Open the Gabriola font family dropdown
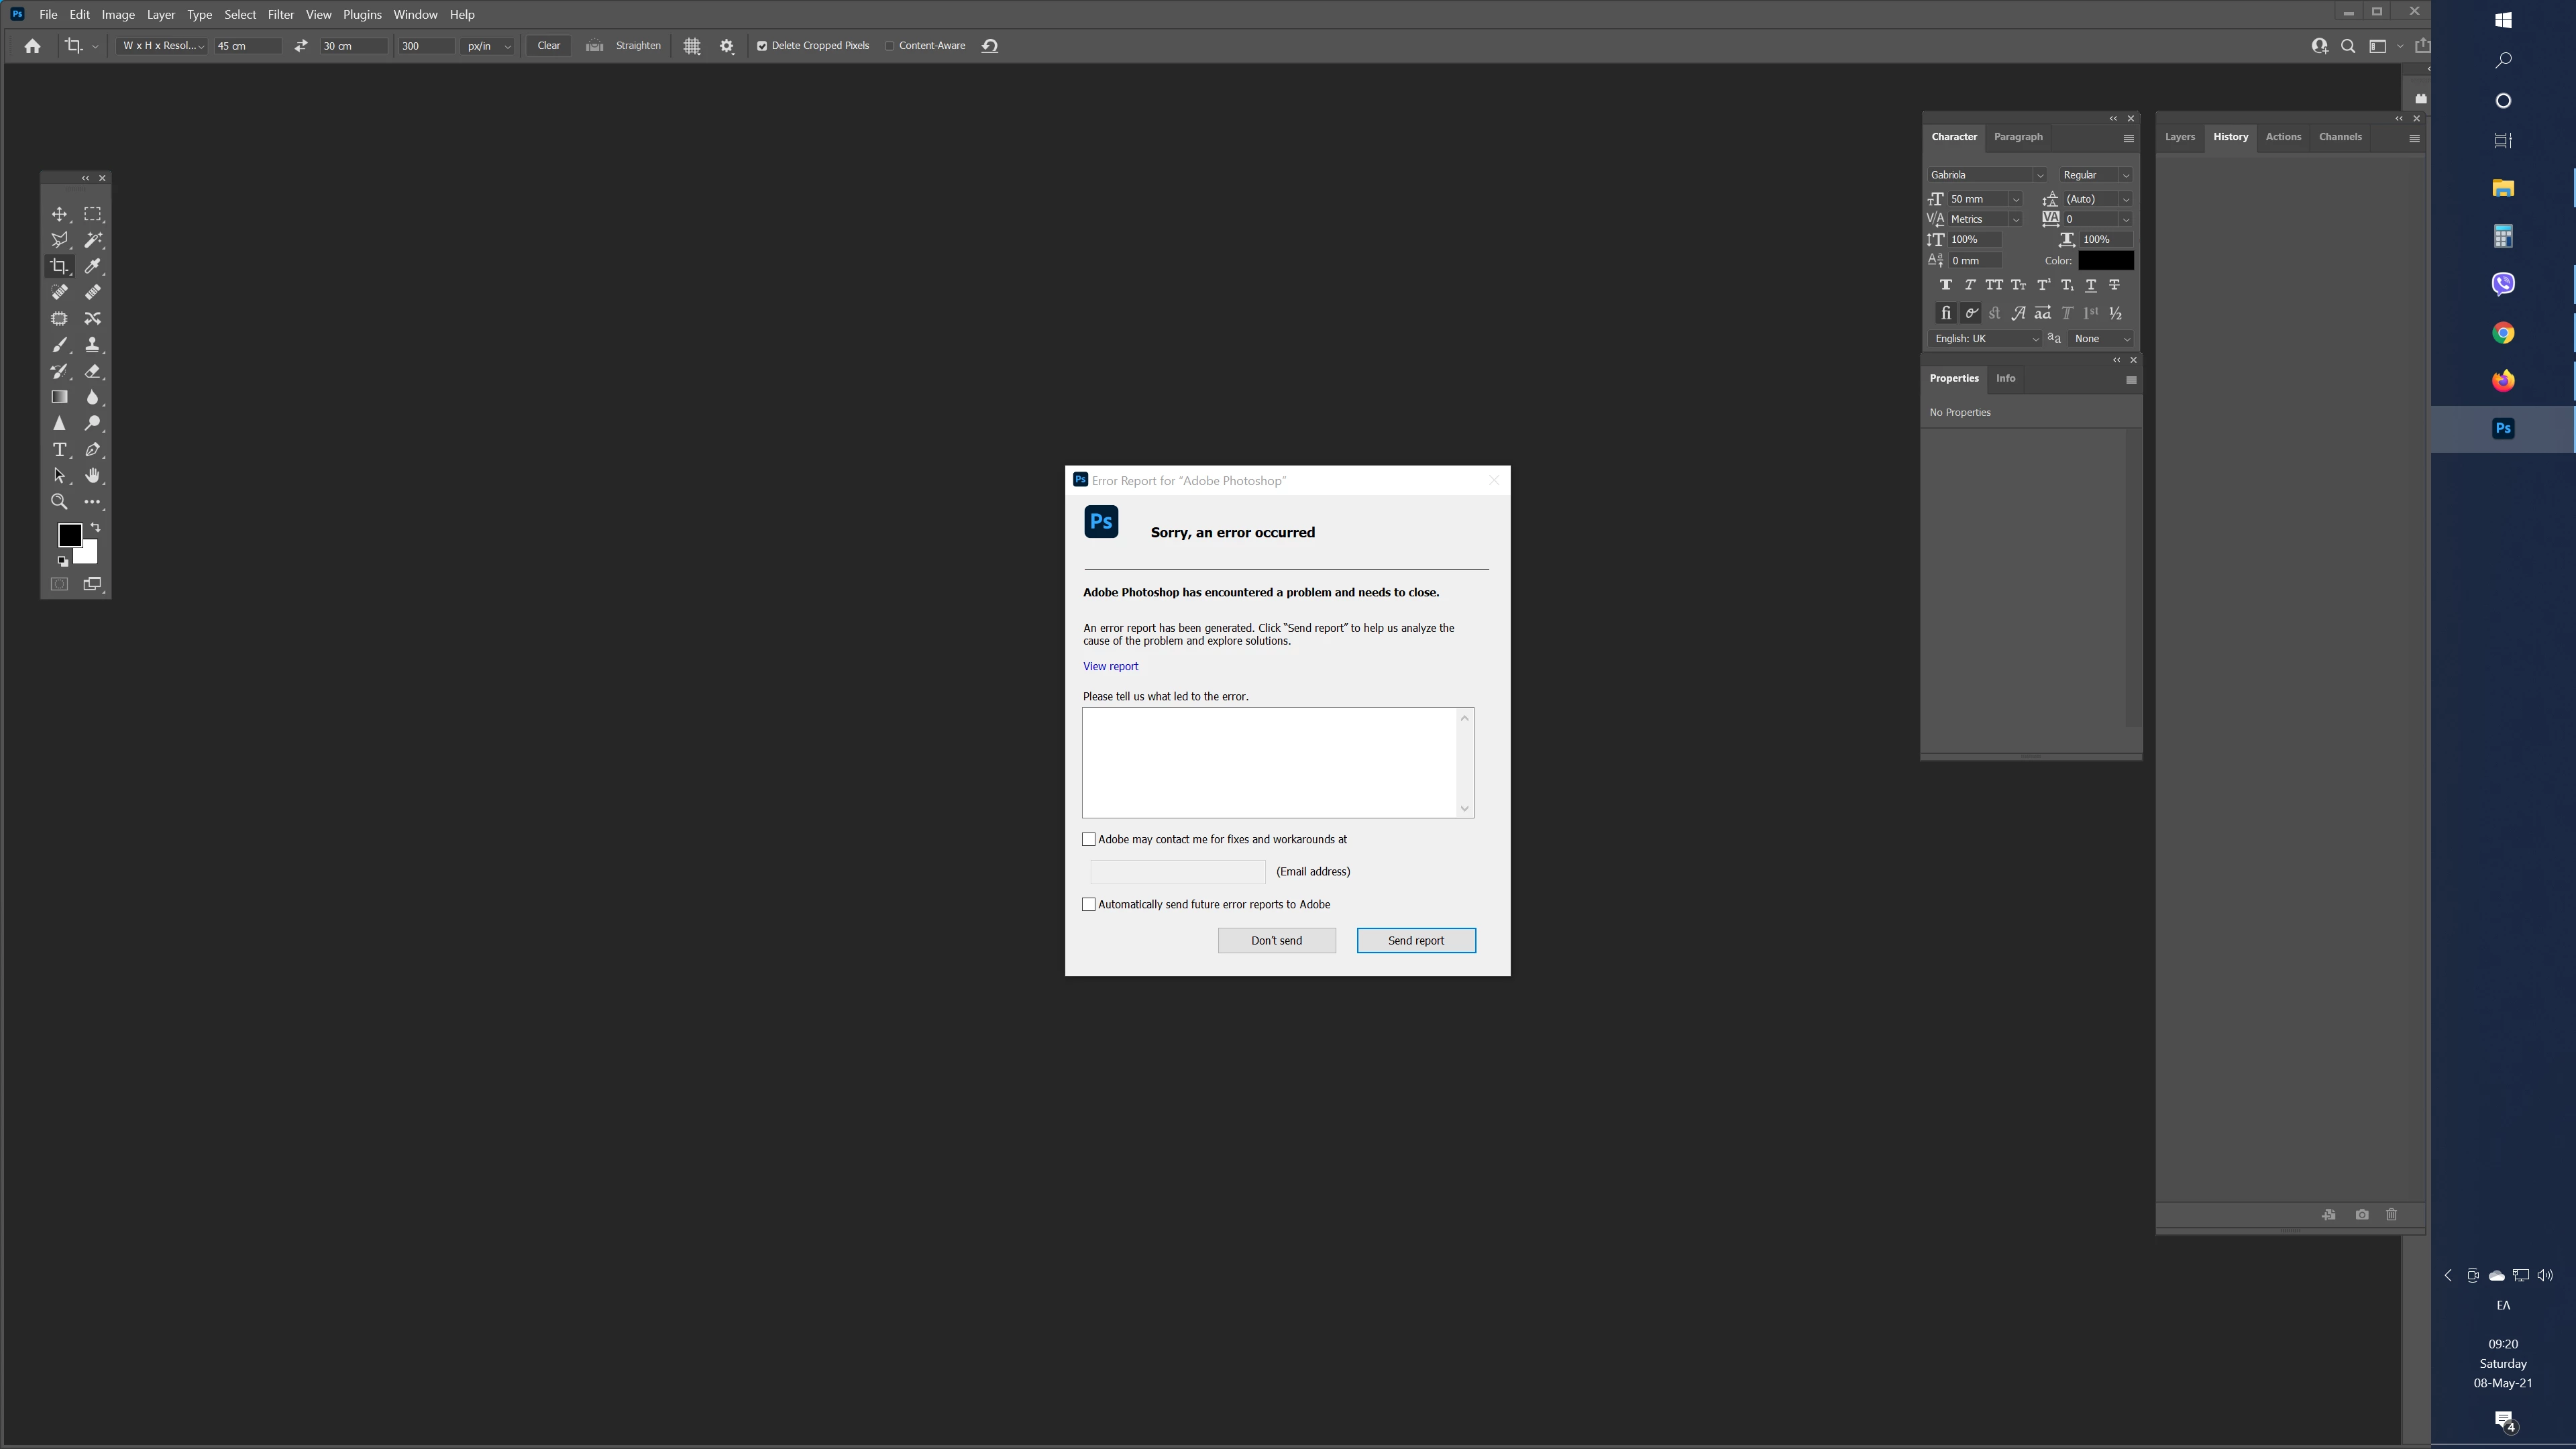This screenshot has width=2576, height=1449. (x=2039, y=175)
